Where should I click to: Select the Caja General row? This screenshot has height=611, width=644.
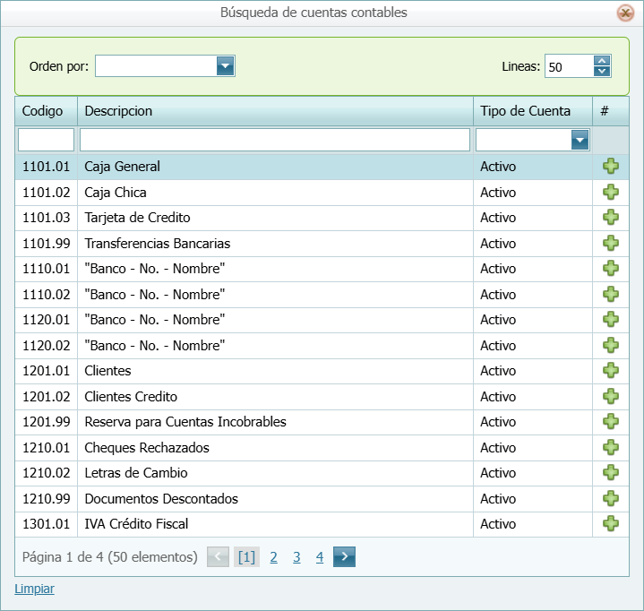coord(322,167)
